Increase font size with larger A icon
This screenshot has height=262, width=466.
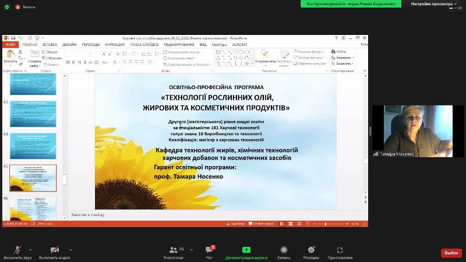pyautogui.click(x=104, y=54)
